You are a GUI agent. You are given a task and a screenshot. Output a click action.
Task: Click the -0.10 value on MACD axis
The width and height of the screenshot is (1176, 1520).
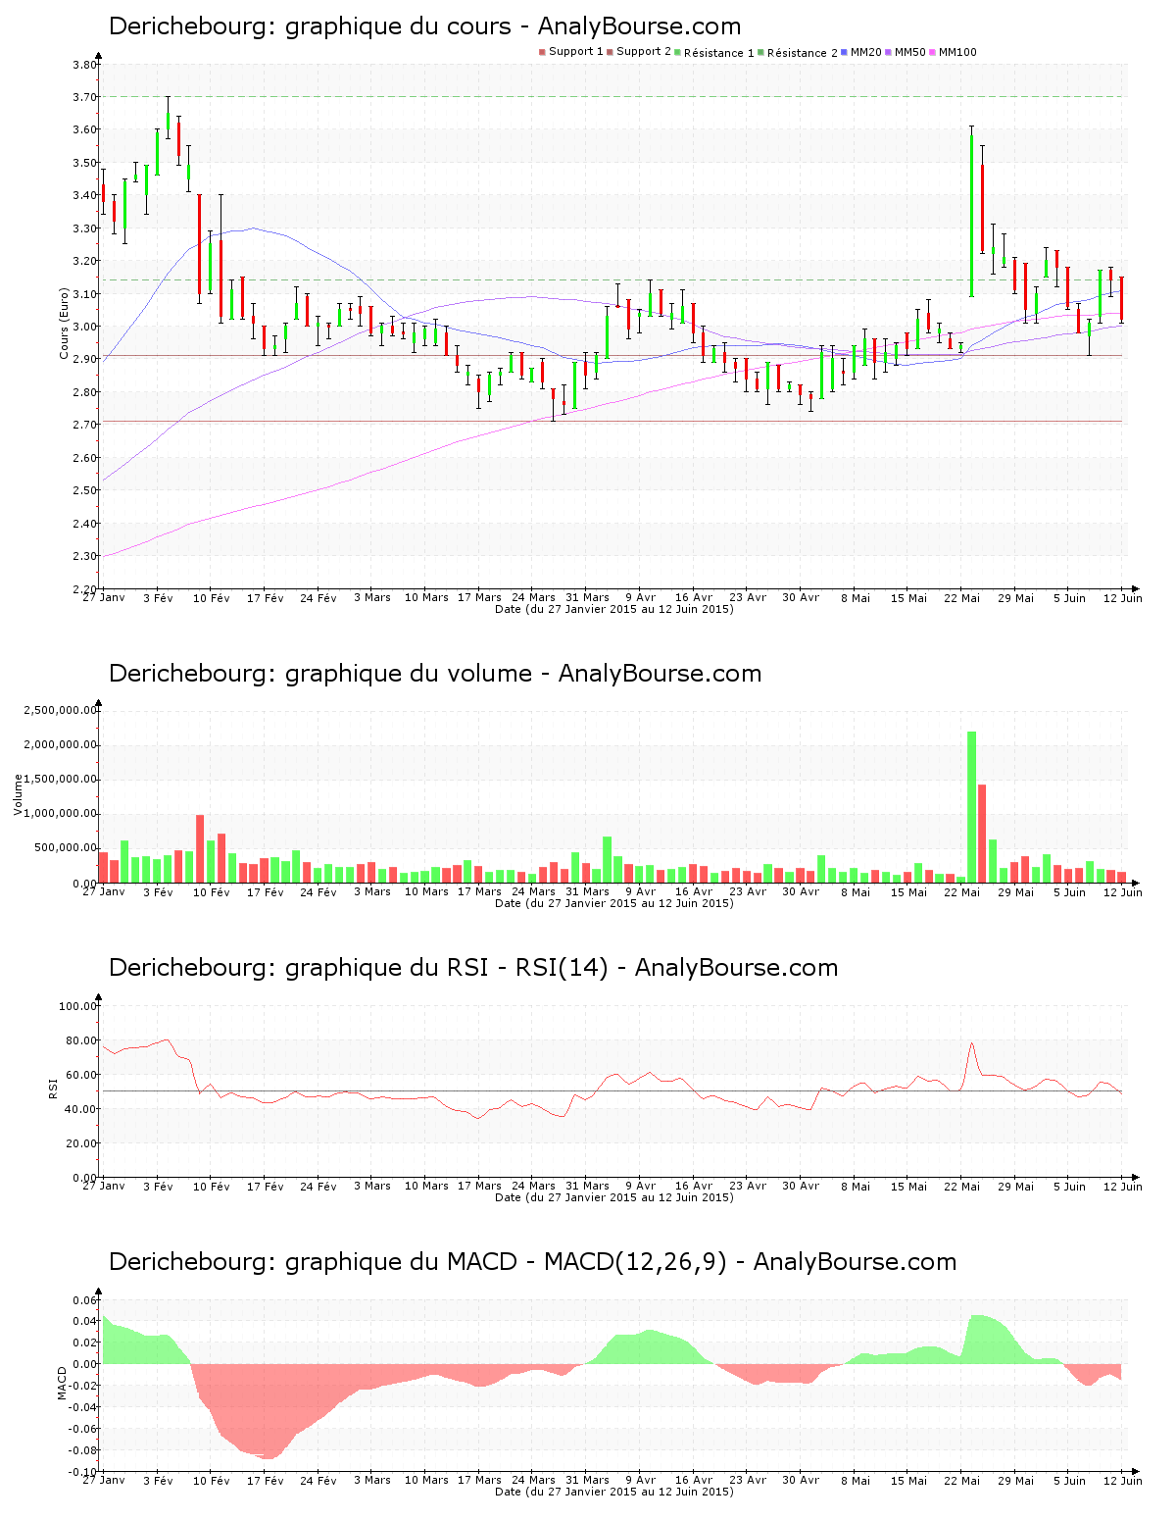click(x=84, y=1472)
